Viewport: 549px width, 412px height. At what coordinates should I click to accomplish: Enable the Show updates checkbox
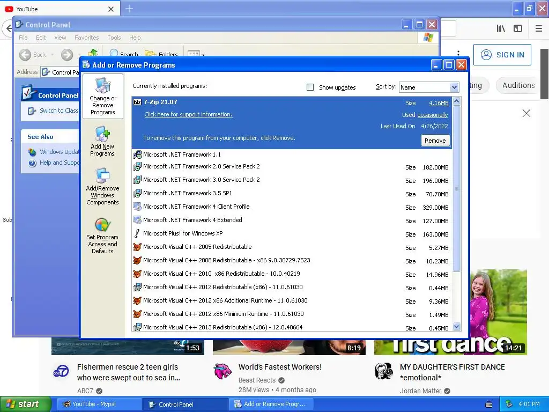click(310, 87)
